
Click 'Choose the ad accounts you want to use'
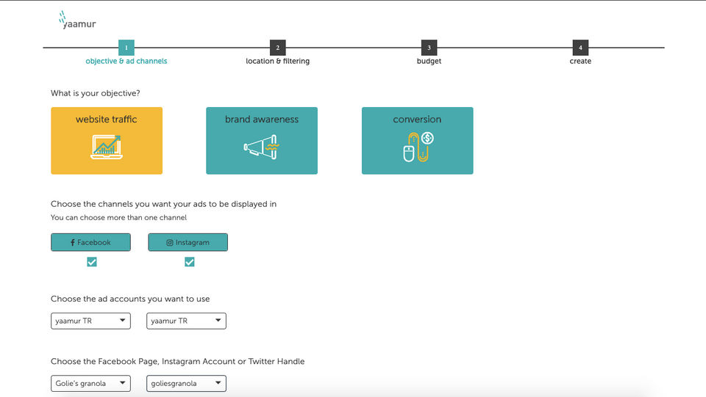click(130, 299)
